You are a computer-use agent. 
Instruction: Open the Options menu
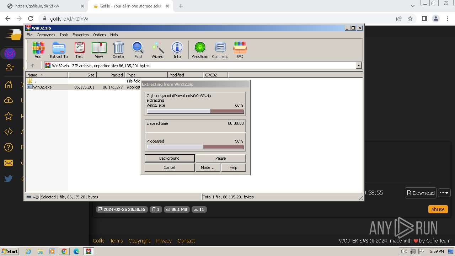[100, 35]
